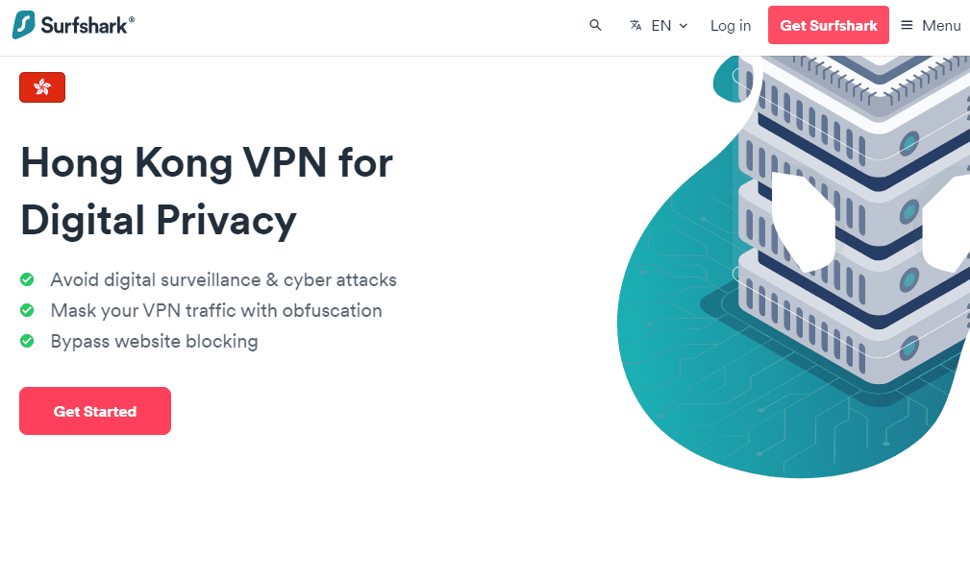Open search via the magnifier icon
The image size is (970, 578).
[x=595, y=25]
